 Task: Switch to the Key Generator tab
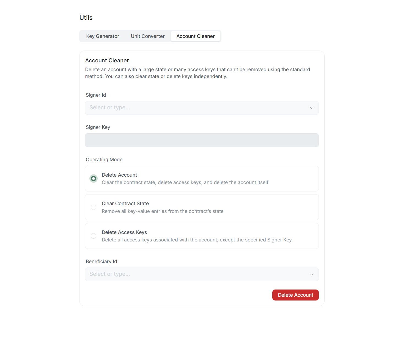pos(103,36)
